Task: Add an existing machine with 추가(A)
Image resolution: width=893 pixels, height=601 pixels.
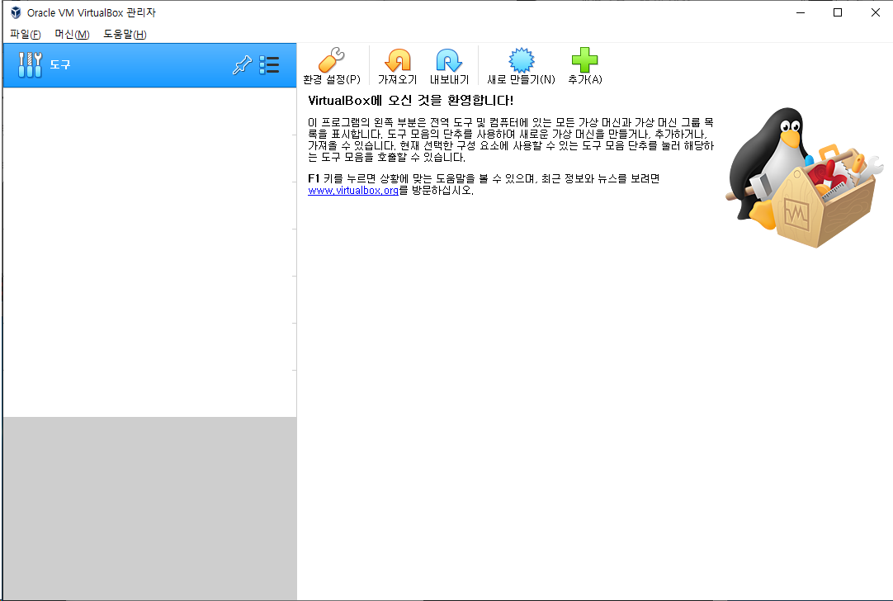Action: 585,65
